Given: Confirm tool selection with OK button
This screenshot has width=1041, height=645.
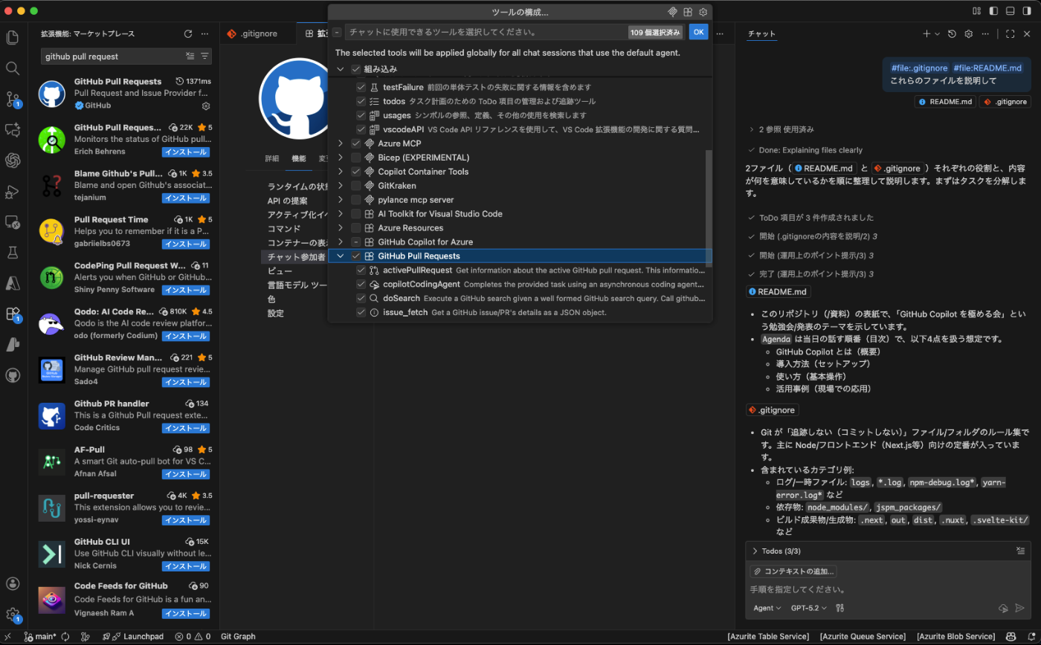Looking at the screenshot, I should coord(698,32).
